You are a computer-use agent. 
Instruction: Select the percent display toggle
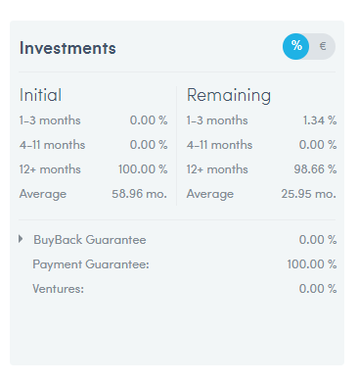coord(295,46)
